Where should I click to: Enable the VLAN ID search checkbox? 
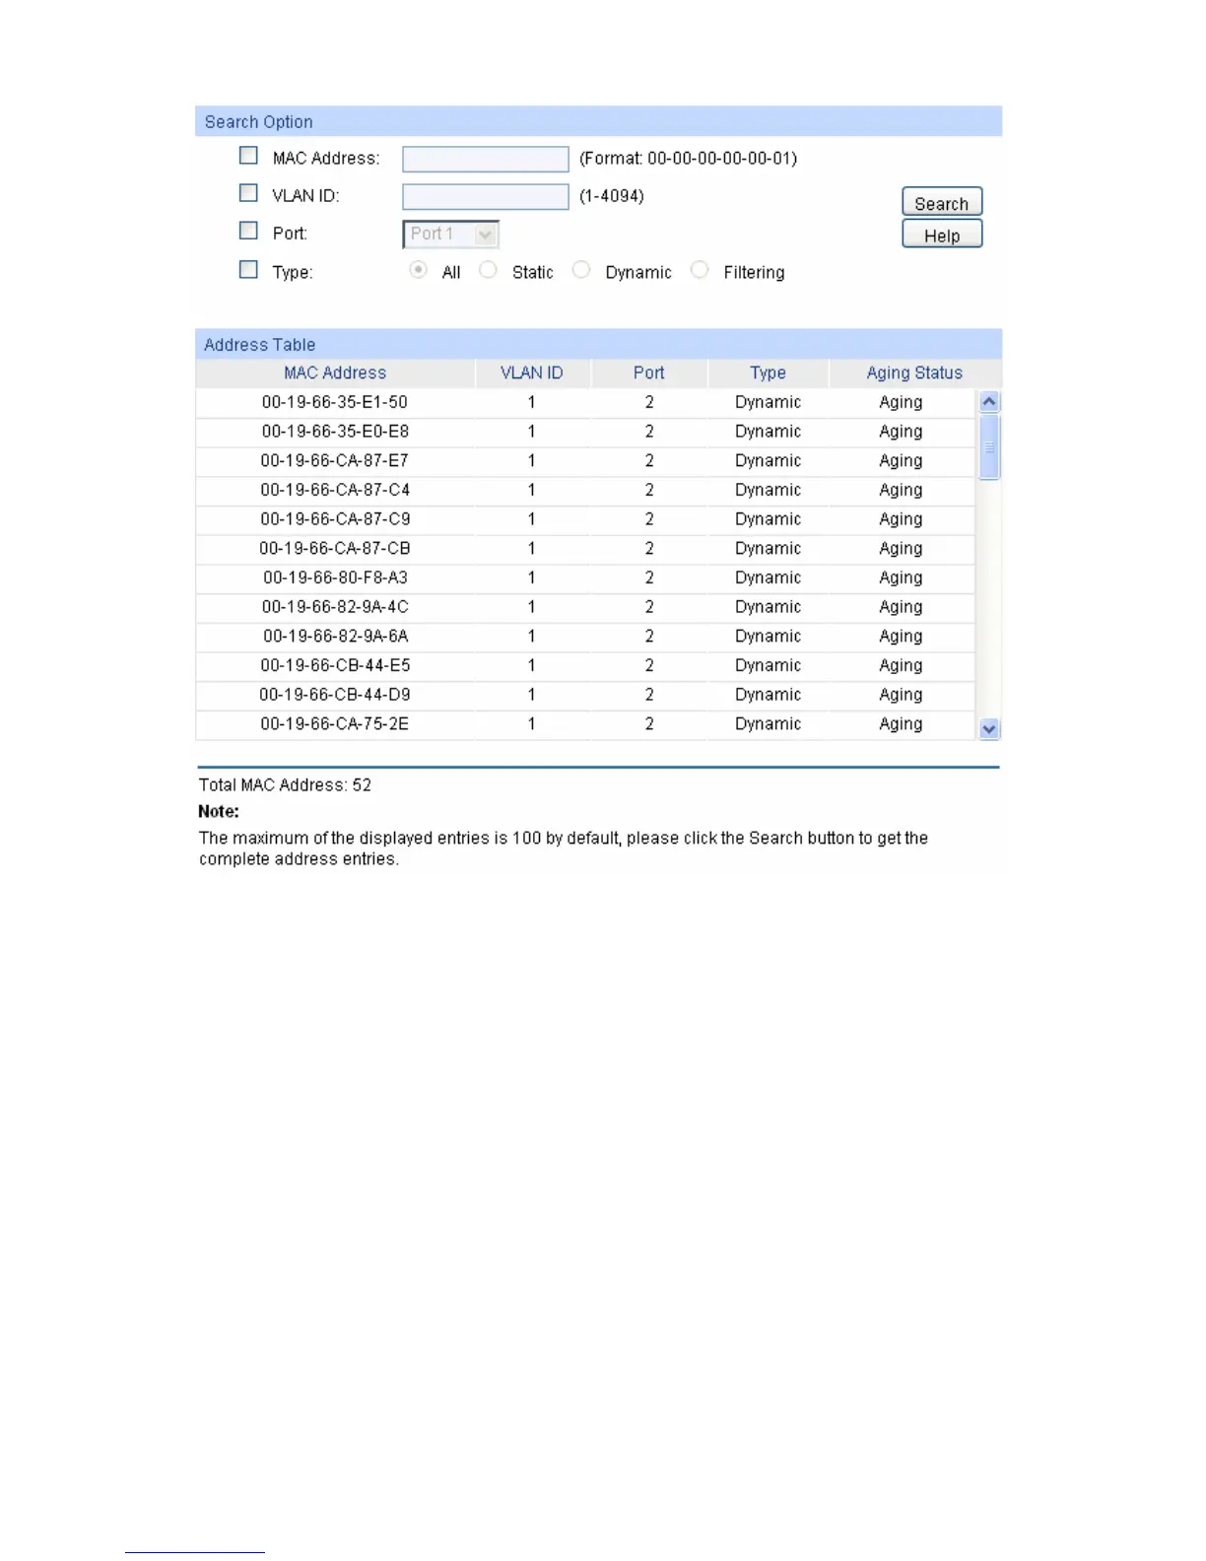(248, 193)
